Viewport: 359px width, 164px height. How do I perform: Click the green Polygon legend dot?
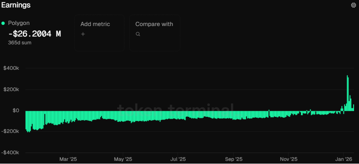pyautogui.click(x=3, y=23)
